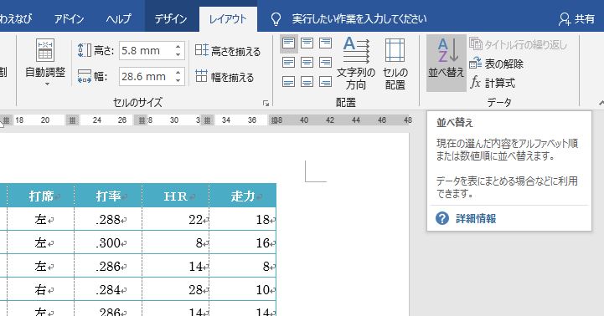The width and height of the screenshot is (604, 316).
Task: Open the アドイン tab
Action: [x=69, y=19]
